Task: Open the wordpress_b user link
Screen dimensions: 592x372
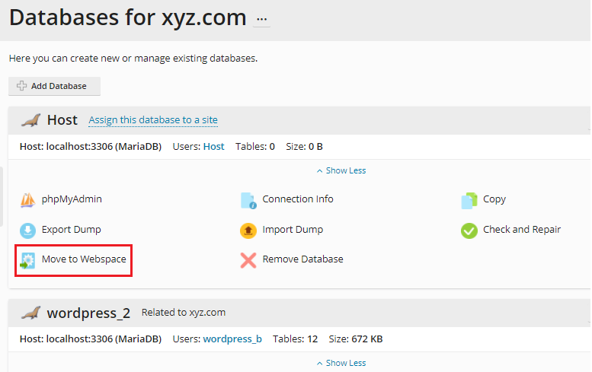Action: click(232, 339)
